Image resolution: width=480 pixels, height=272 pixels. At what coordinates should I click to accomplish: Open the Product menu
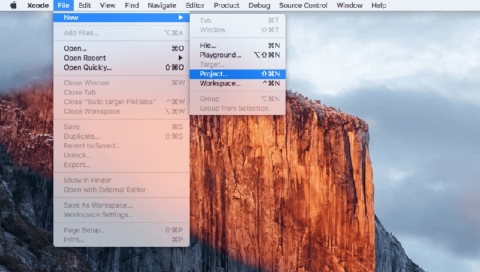pos(226,5)
